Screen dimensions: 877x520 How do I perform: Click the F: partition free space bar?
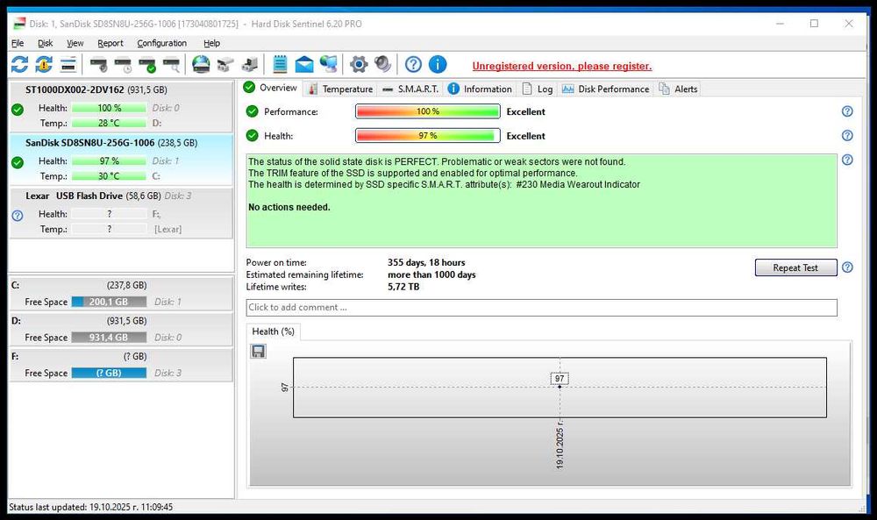pos(109,373)
